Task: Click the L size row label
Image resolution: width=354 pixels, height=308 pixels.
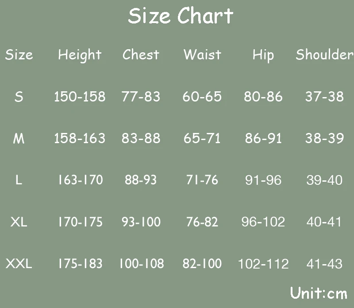Action: [x=19, y=180]
